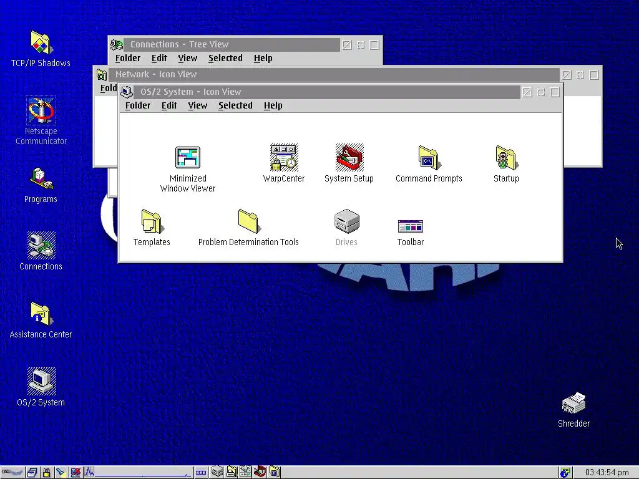Open the Drives tray icon in WarpCenter
This screenshot has width=639, height=479.
click(x=217, y=472)
